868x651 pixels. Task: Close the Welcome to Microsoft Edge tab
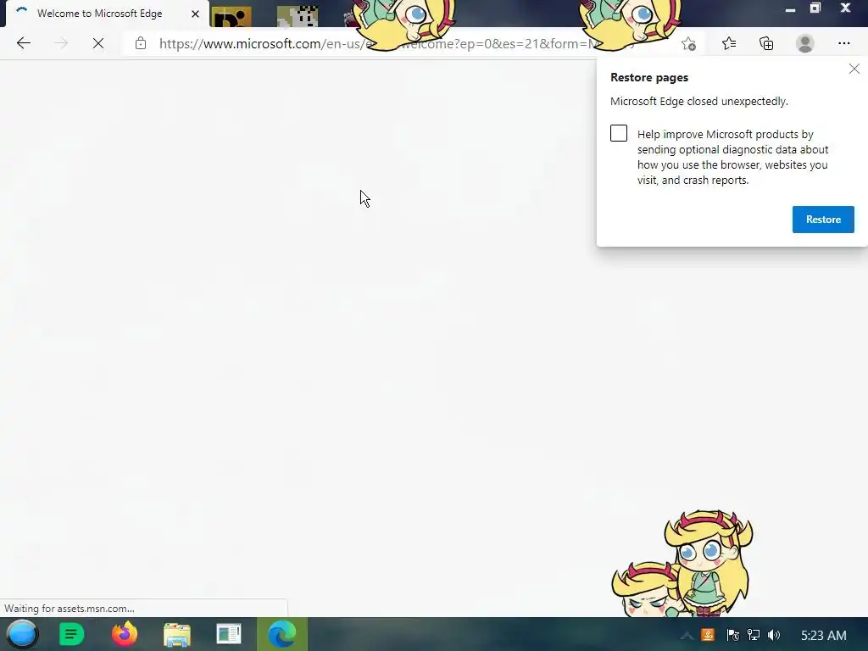(x=195, y=14)
